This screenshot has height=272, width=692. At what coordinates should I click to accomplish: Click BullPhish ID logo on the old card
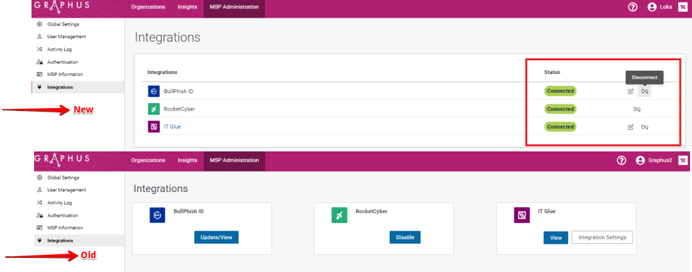tap(157, 215)
